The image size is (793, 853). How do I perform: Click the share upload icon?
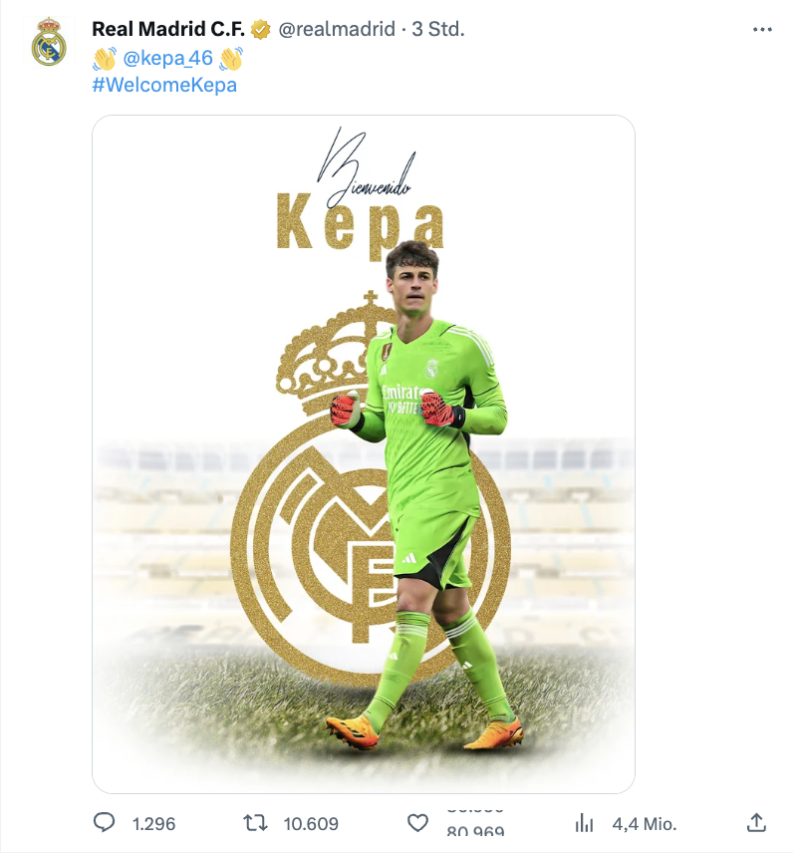click(x=756, y=823)
